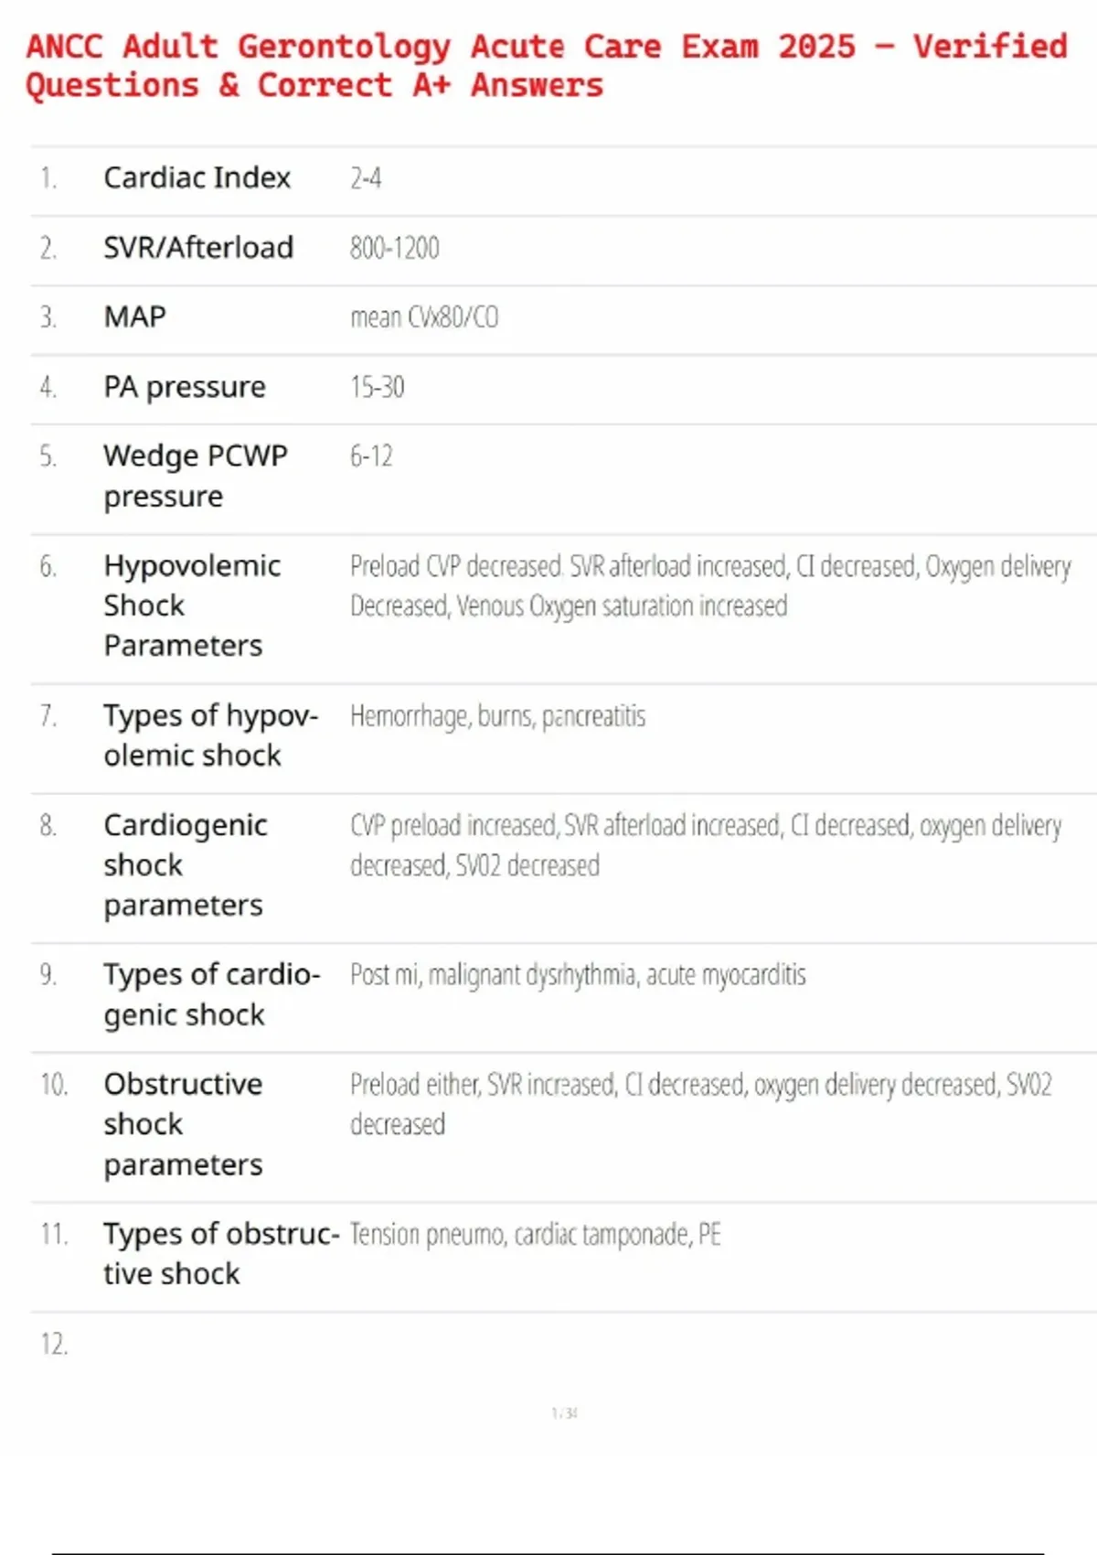Click the "800-1200" answer value
Screen dimensions: 1097x1555
coord(394,248)
